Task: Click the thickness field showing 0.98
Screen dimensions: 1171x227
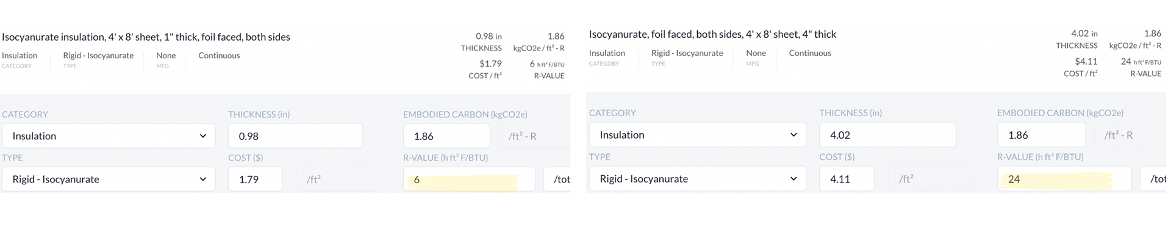Action: pos(295,136)
